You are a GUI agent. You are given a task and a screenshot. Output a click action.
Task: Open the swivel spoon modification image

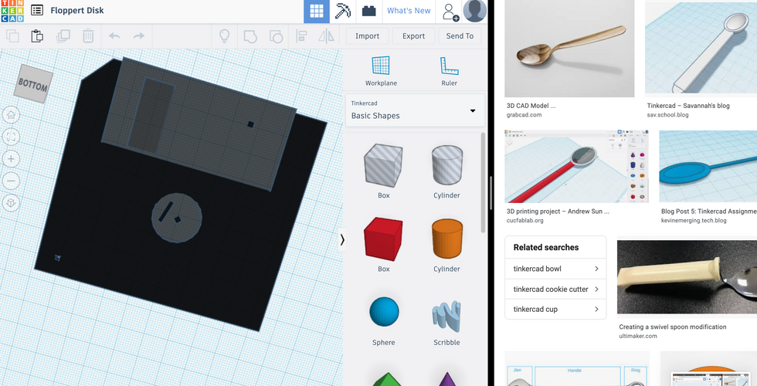pyautogui.click(x=687, y=276)
